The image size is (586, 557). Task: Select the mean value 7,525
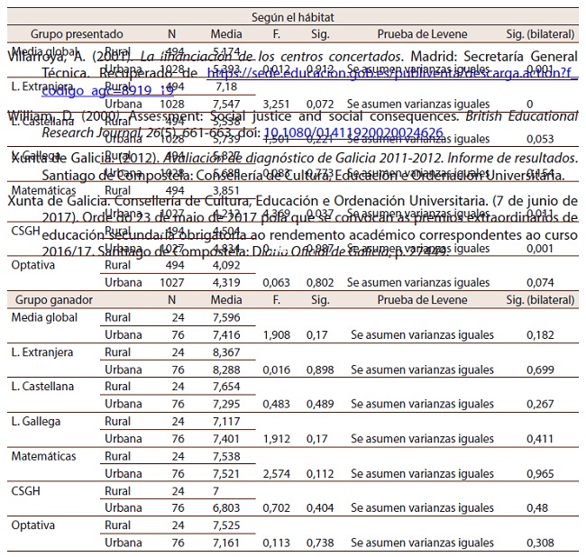[226, 525]
